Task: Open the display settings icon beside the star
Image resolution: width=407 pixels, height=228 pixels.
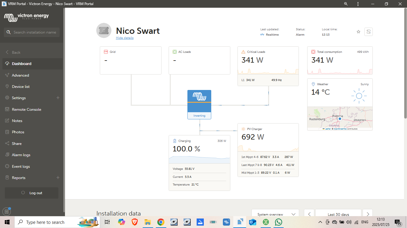Action: coord(369,32)
